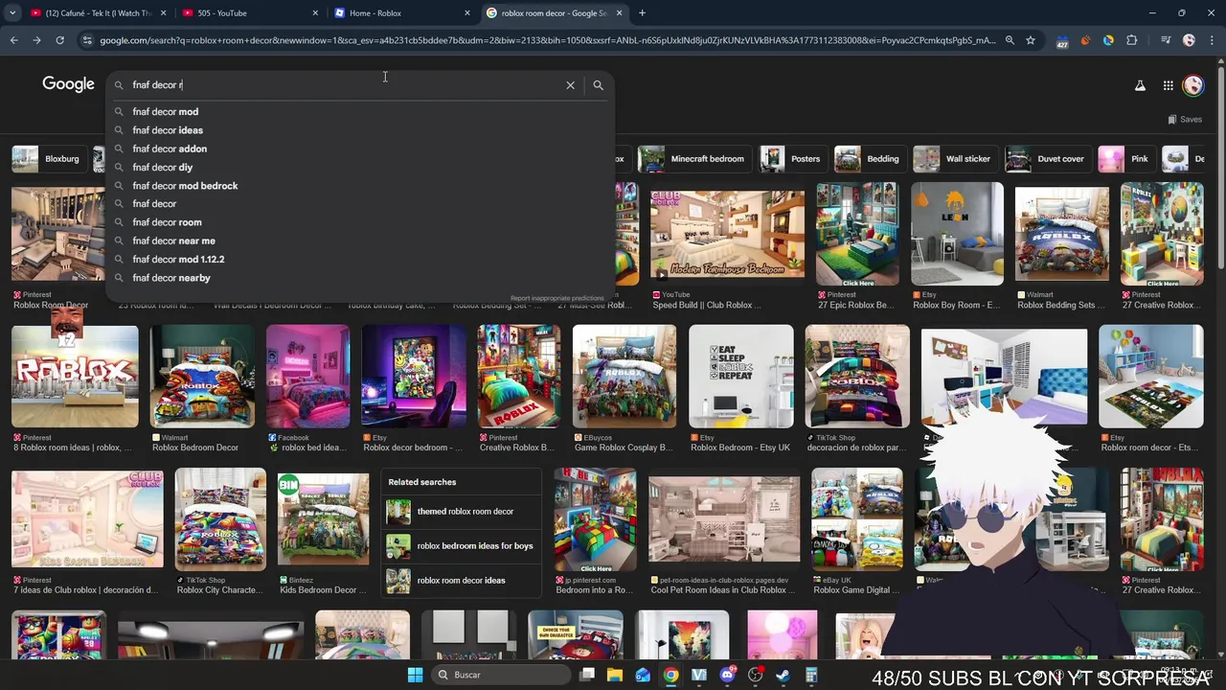Choose suggestion 'fnaf decor mod'

[x=359, y=112]
